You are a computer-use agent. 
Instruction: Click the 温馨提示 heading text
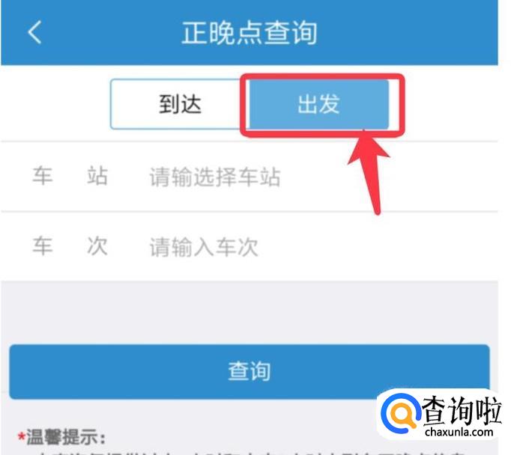[x=66, y=437]
